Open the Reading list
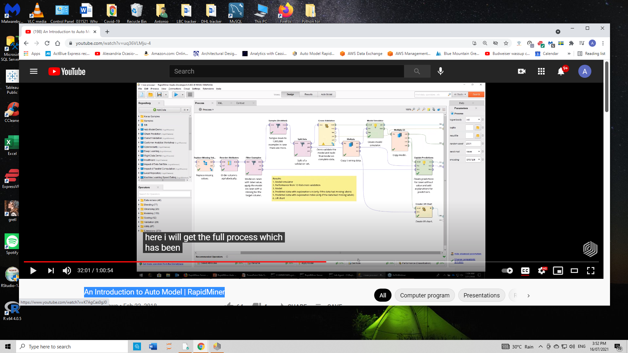Image resolution: width=628 pixels, height=353 pixels. [591, 54]
